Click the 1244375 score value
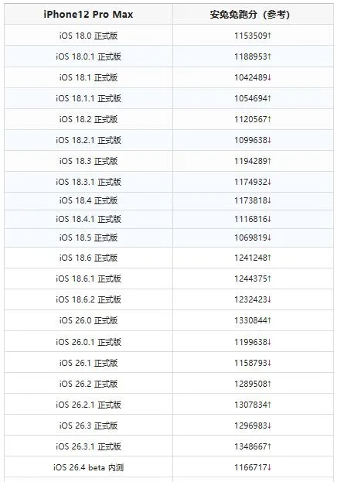This screenshot has height=482, width=337. (253, 279)
